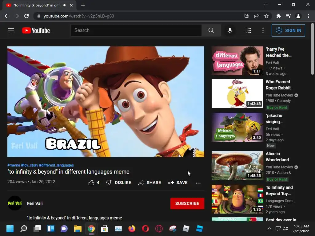315x236 pixels.
Task: Open Firefox from the taskbar
Action: click(132, 229)
